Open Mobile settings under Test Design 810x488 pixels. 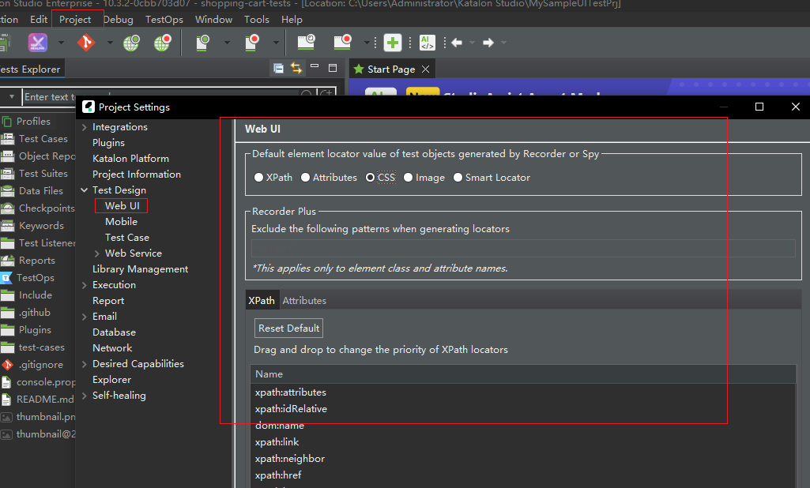122,222
